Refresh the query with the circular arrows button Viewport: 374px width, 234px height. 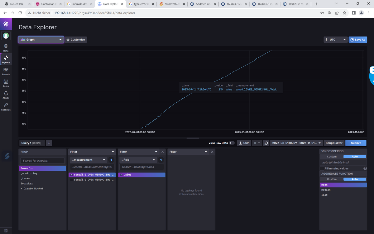(x=266, y=143)
